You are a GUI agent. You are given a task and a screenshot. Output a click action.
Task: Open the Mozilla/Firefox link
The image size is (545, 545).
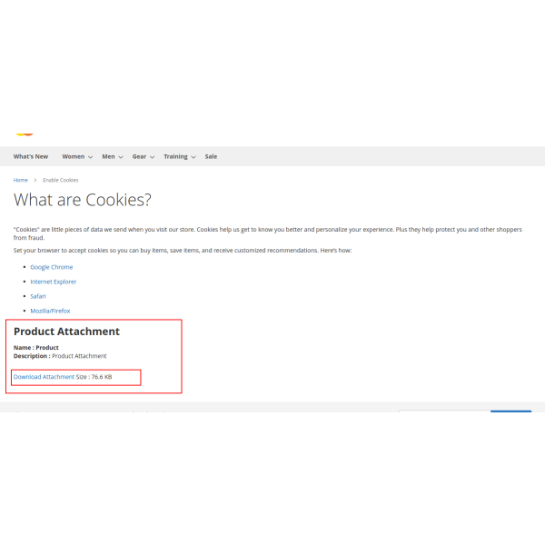point(50,311)
